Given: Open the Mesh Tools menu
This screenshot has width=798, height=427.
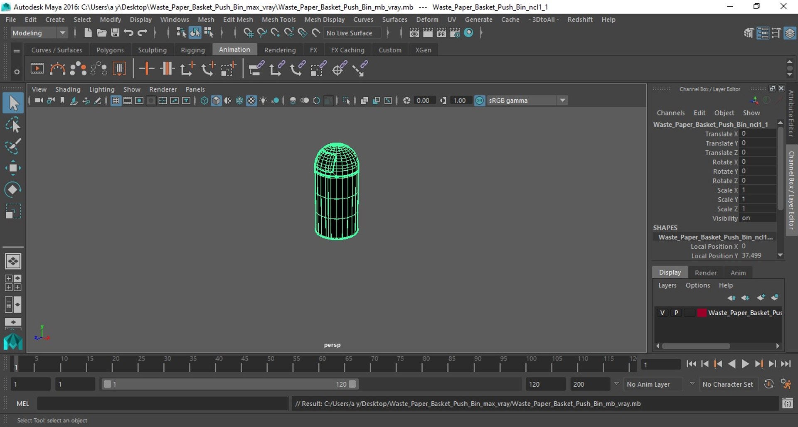Looking at the screenshot, I should point(278,20).
